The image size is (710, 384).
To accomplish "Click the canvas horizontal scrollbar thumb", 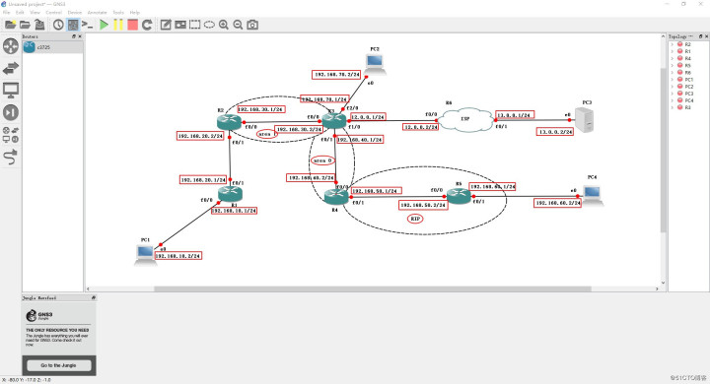I will [372, 288].
